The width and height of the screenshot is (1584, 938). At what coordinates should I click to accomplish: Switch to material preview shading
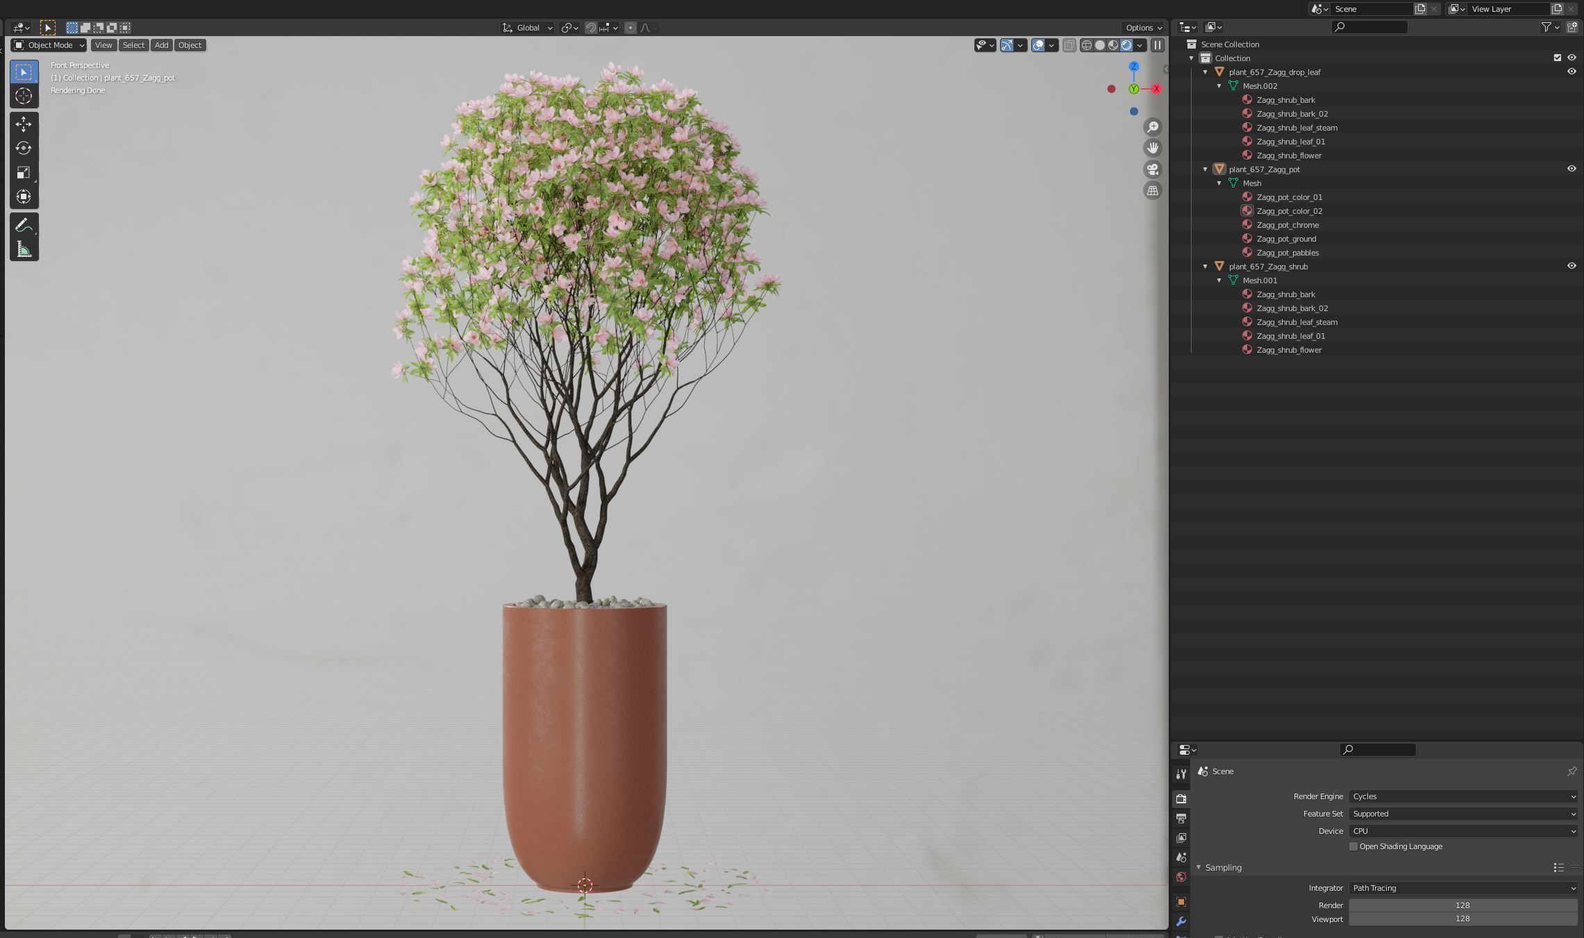click(1113, 45)
